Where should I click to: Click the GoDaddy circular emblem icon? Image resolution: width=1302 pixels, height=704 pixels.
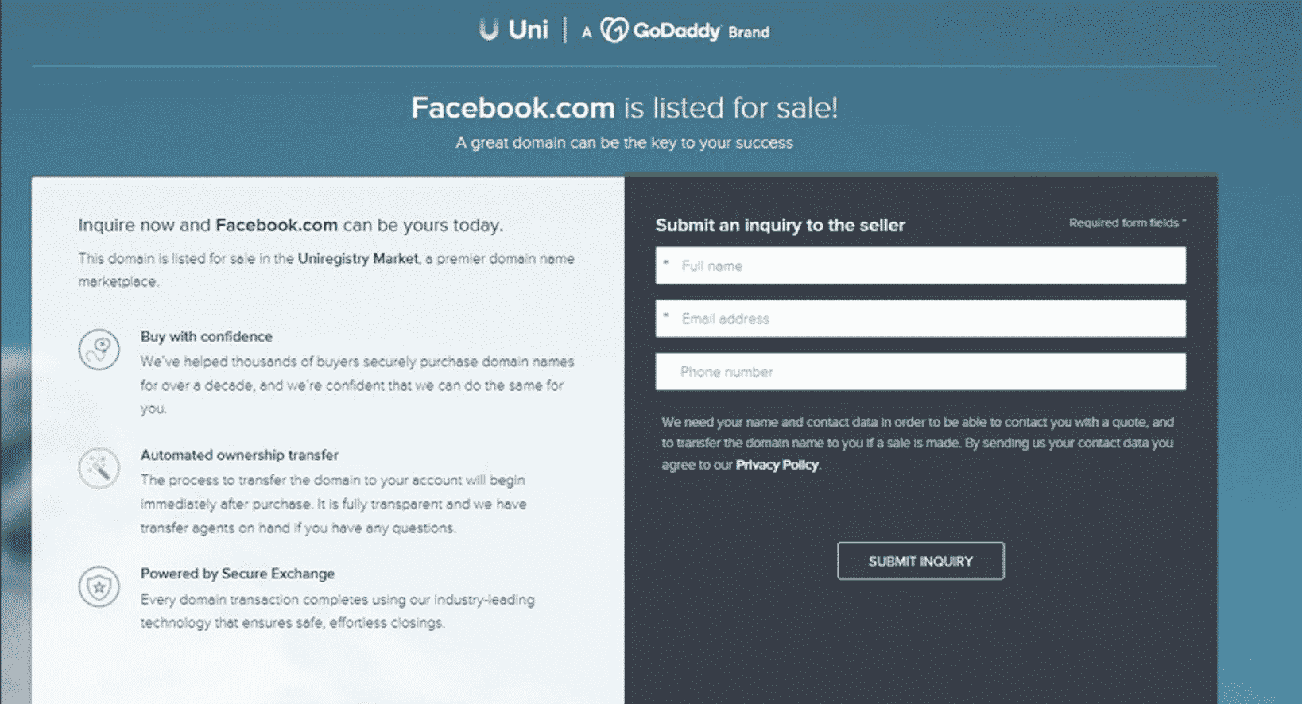613,29
